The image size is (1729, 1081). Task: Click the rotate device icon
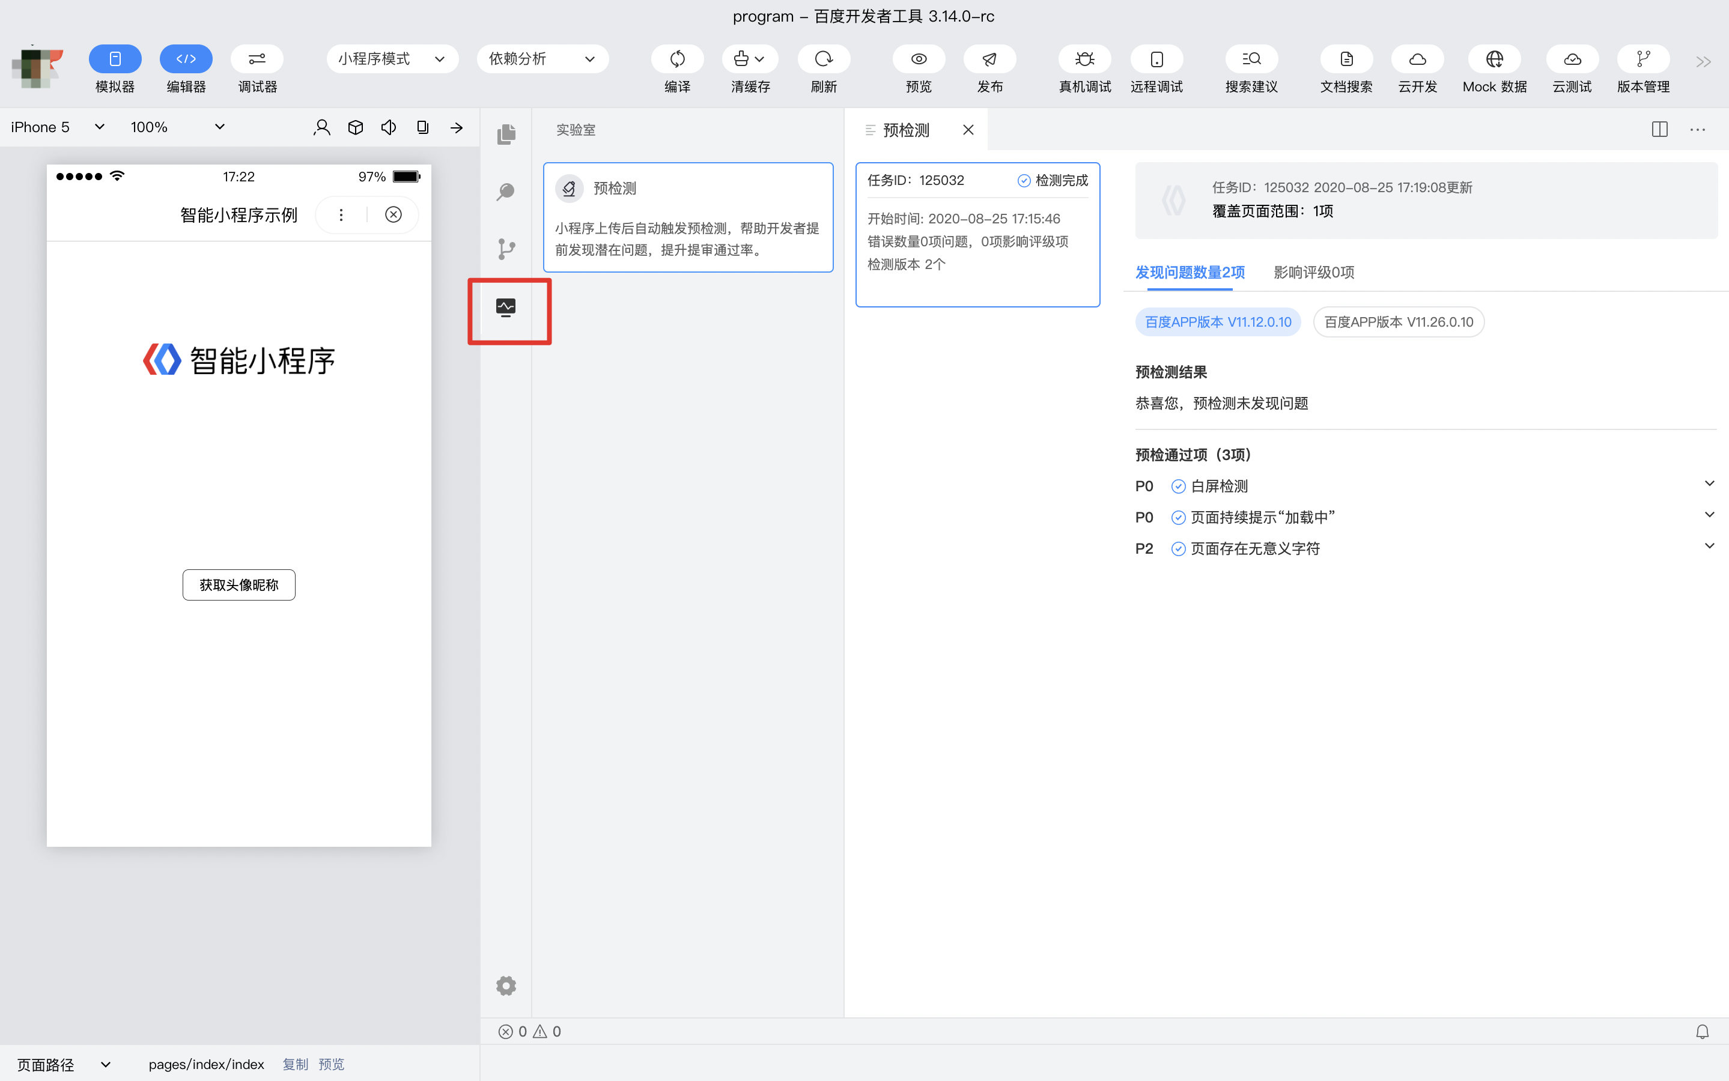coord(422,127)
